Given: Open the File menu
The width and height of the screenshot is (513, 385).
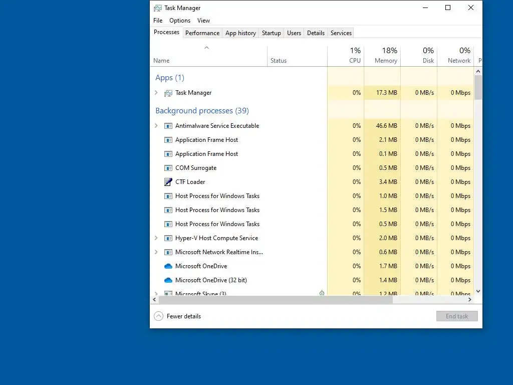Looking at the screenshot, I should tap(158, 20).
